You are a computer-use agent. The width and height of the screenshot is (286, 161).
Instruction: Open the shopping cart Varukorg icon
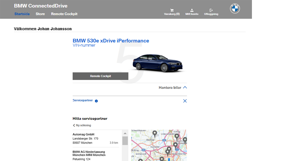[x=172, y=10]
